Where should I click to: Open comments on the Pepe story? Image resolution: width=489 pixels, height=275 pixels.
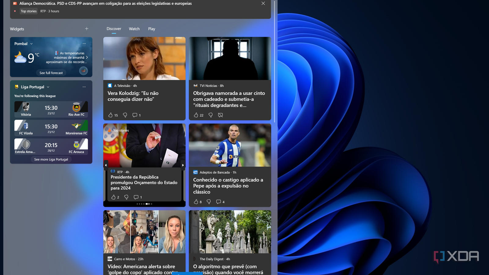[x=219, y=202]
